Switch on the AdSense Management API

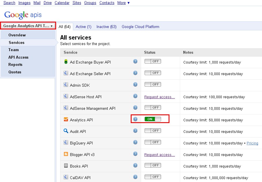(x=152, y=107)
